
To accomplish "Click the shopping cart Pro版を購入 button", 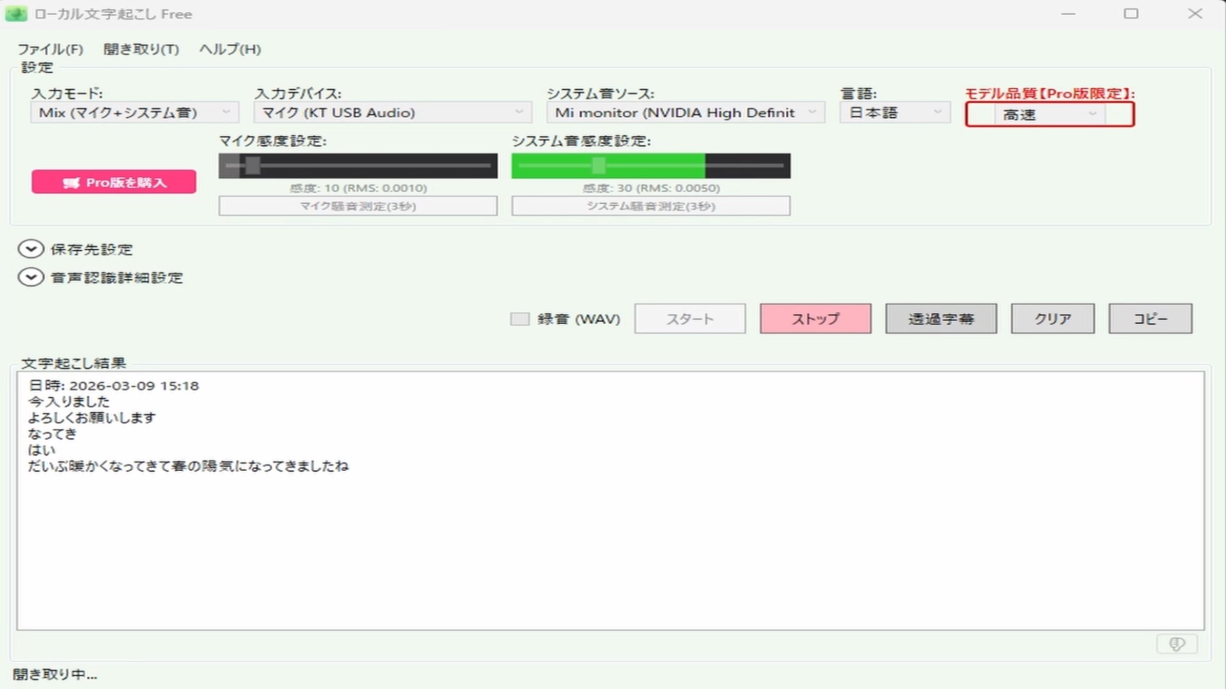I will tap(114, 182).
